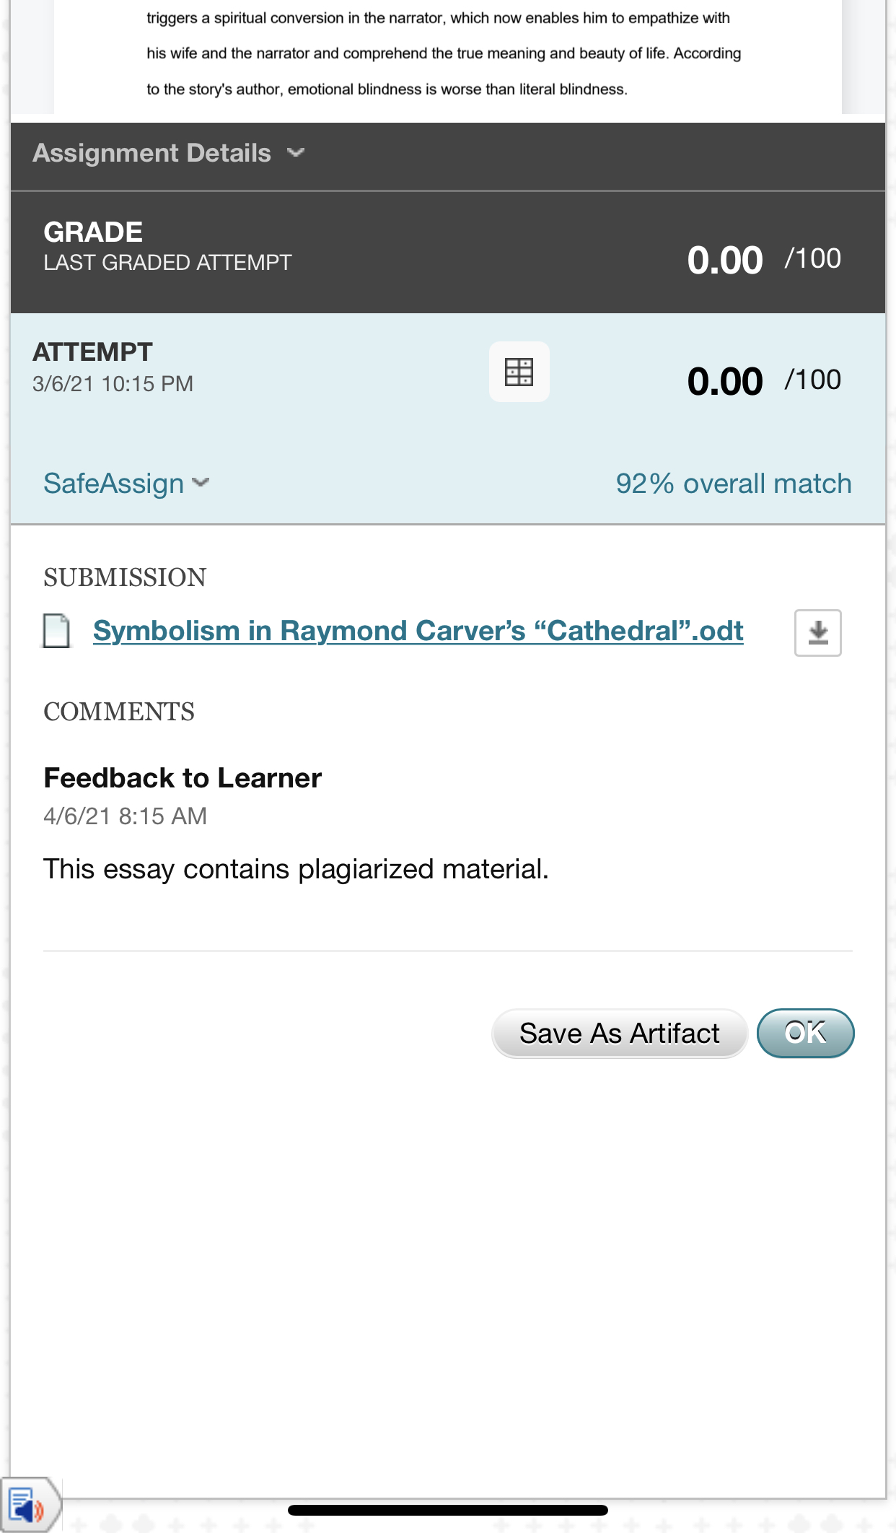Click the document icon beside the submission
The image size is (896, 1533).
click(56, 632)
